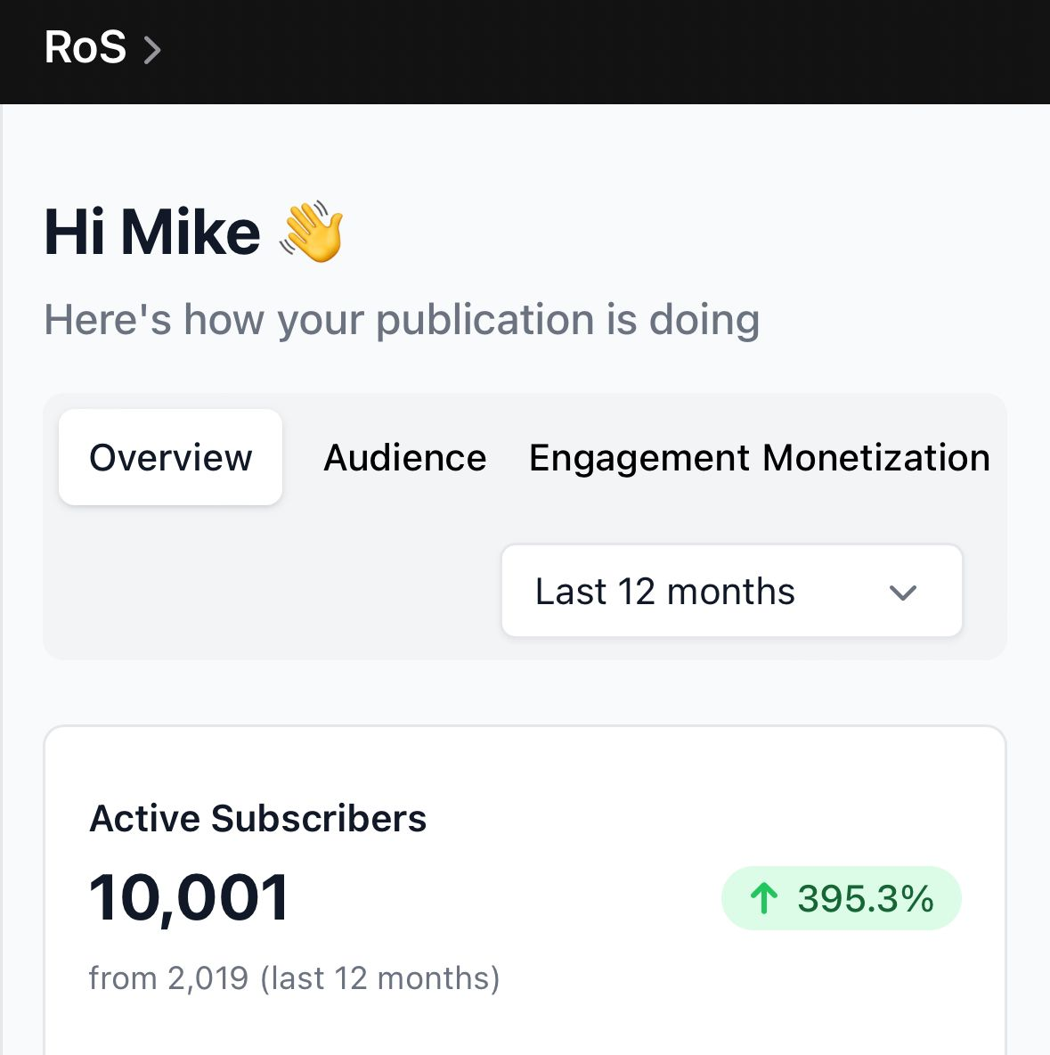This screenshot has width=1050, height=1055.
Task: Click the RoS publication name
Action: tap(85, 48)
